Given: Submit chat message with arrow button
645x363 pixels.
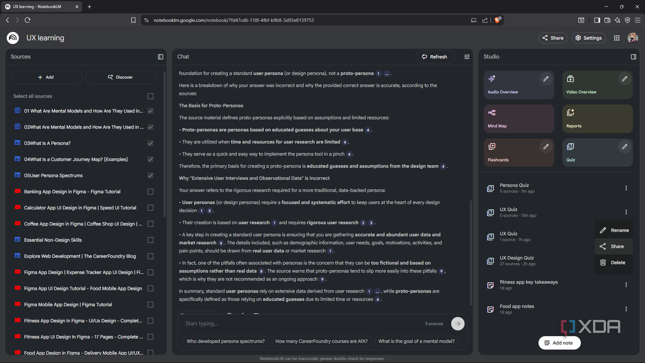Looking at the screenshot, I should click(x=457, y=323).
